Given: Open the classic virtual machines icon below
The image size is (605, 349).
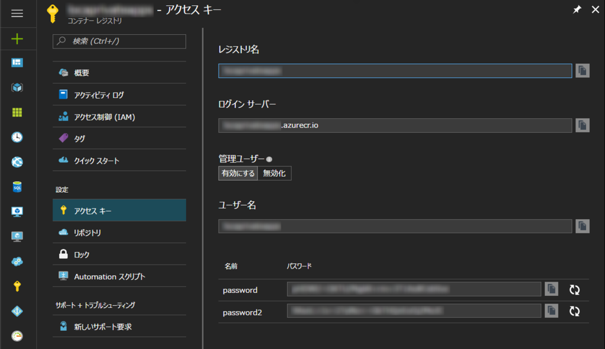Looking at the screenshot, I should click(x=17, y=236).
